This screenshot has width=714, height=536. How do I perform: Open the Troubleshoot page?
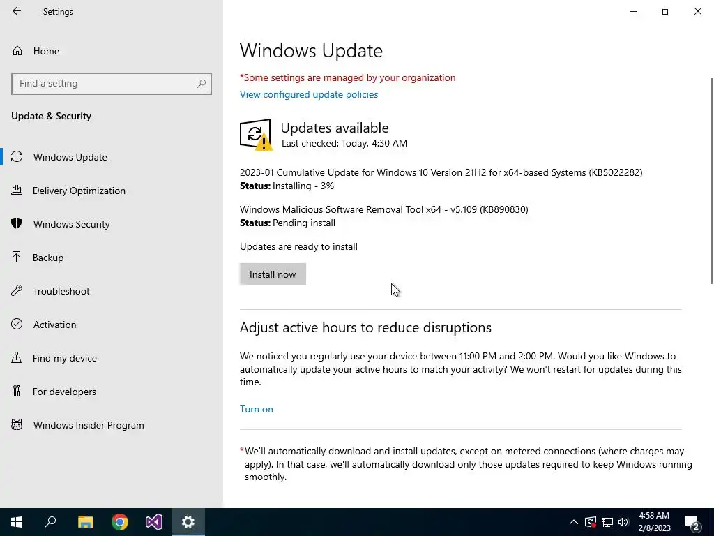pyautogui.click(x=112, y=291)
